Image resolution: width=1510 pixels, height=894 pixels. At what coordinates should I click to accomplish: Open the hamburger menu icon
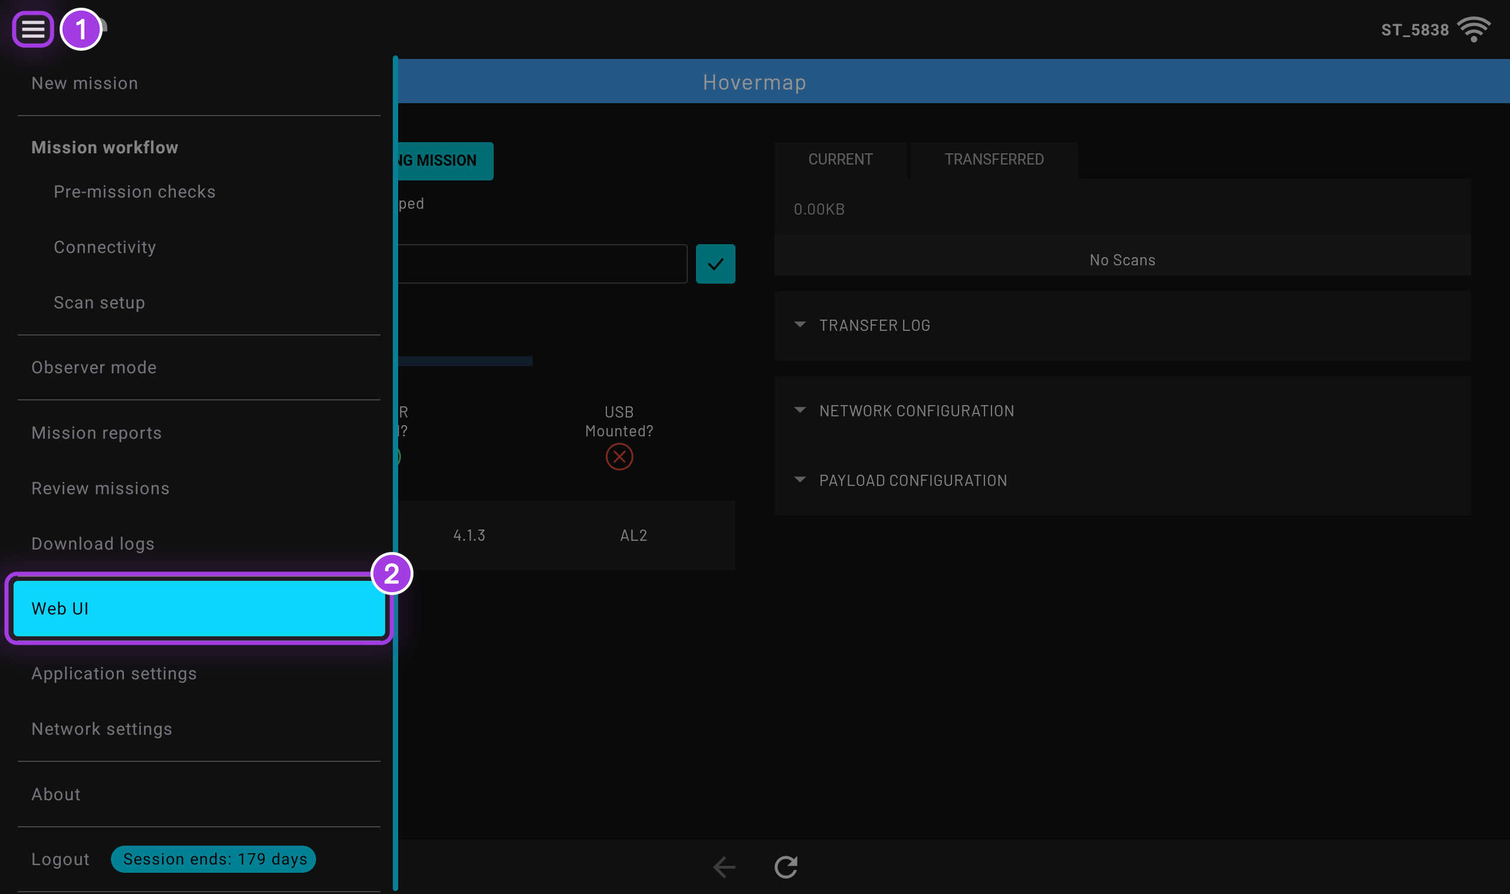(33, 29)
